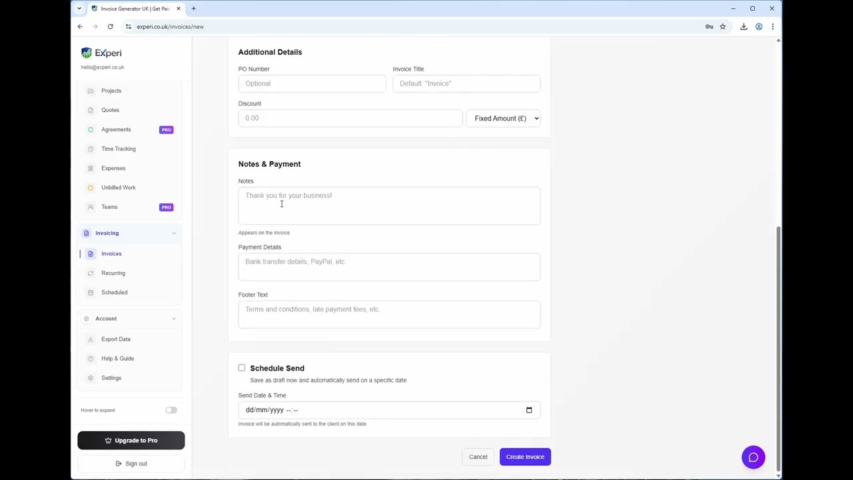Viewport: 853px width, 480px height.
Task: Open Quotes icon in sidebar
Action: pos(91,110)
